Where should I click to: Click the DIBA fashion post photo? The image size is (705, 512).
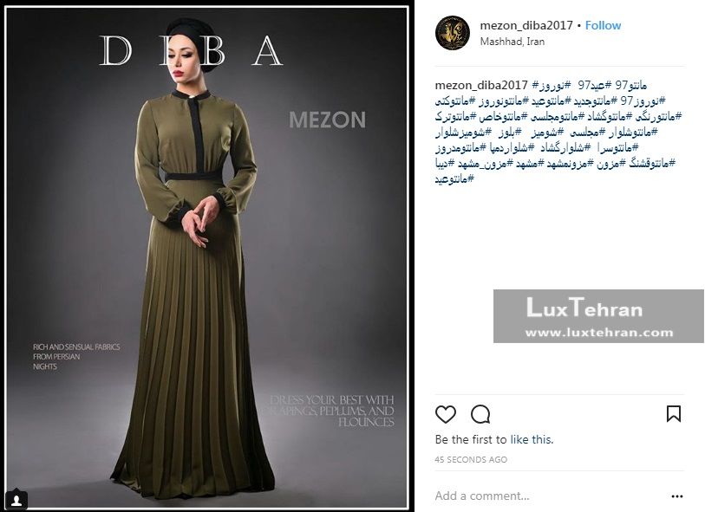click(x=207, y=257)
